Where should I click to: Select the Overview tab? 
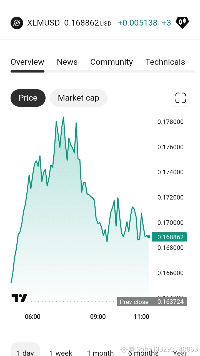pyautogui.click(x=27, y=62)
